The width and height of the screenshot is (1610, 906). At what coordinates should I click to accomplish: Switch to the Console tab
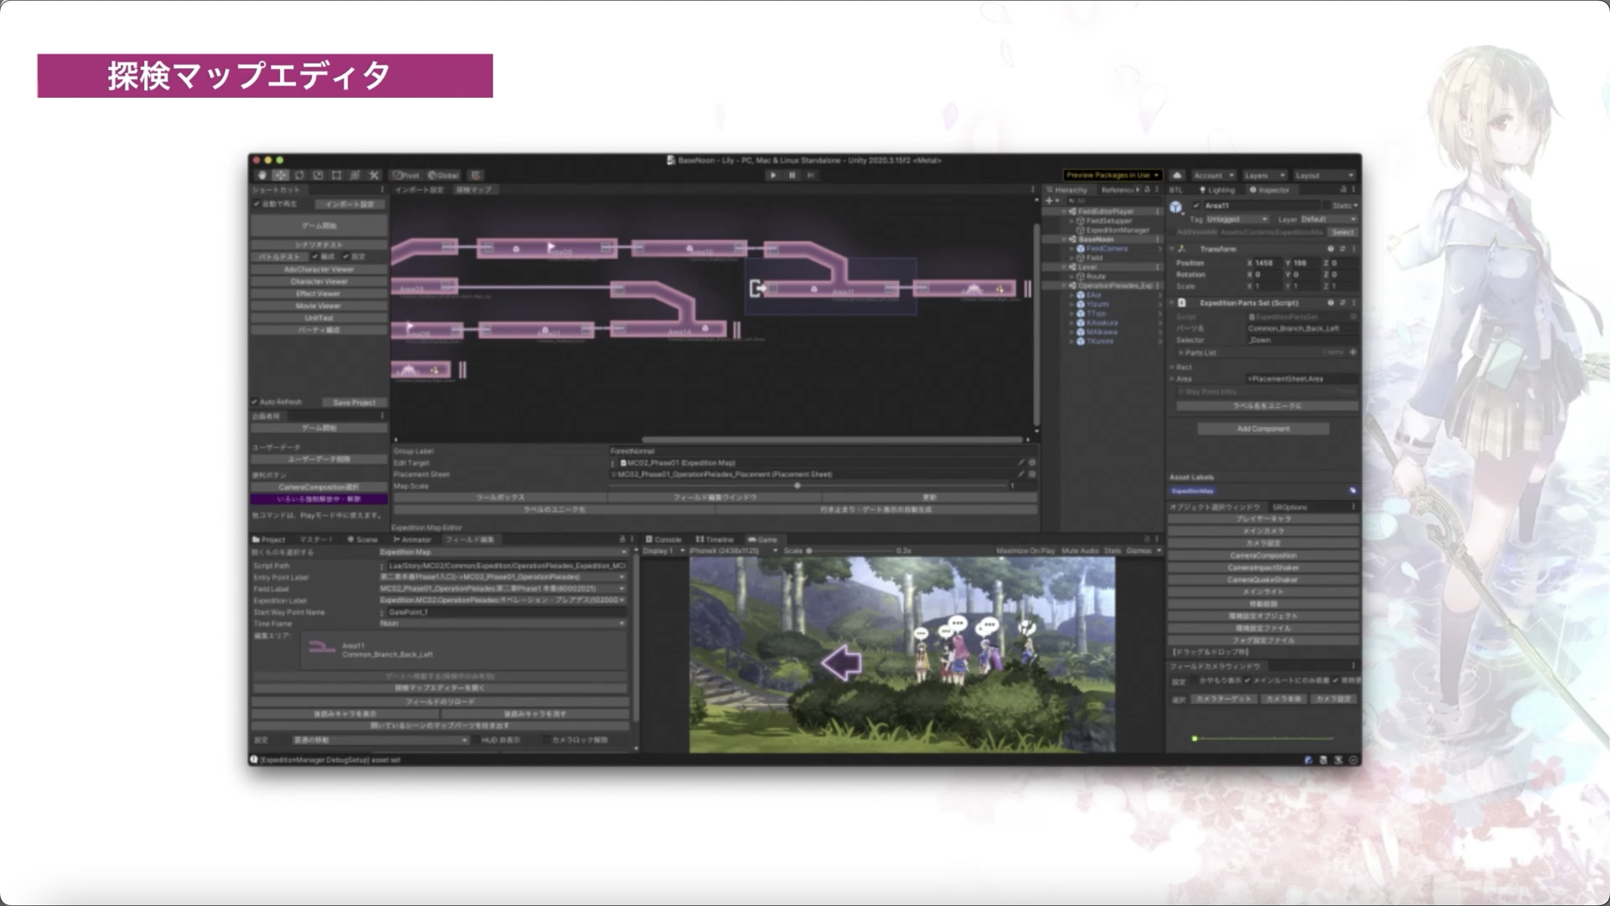pyautogui.click(x=663, y=540)
